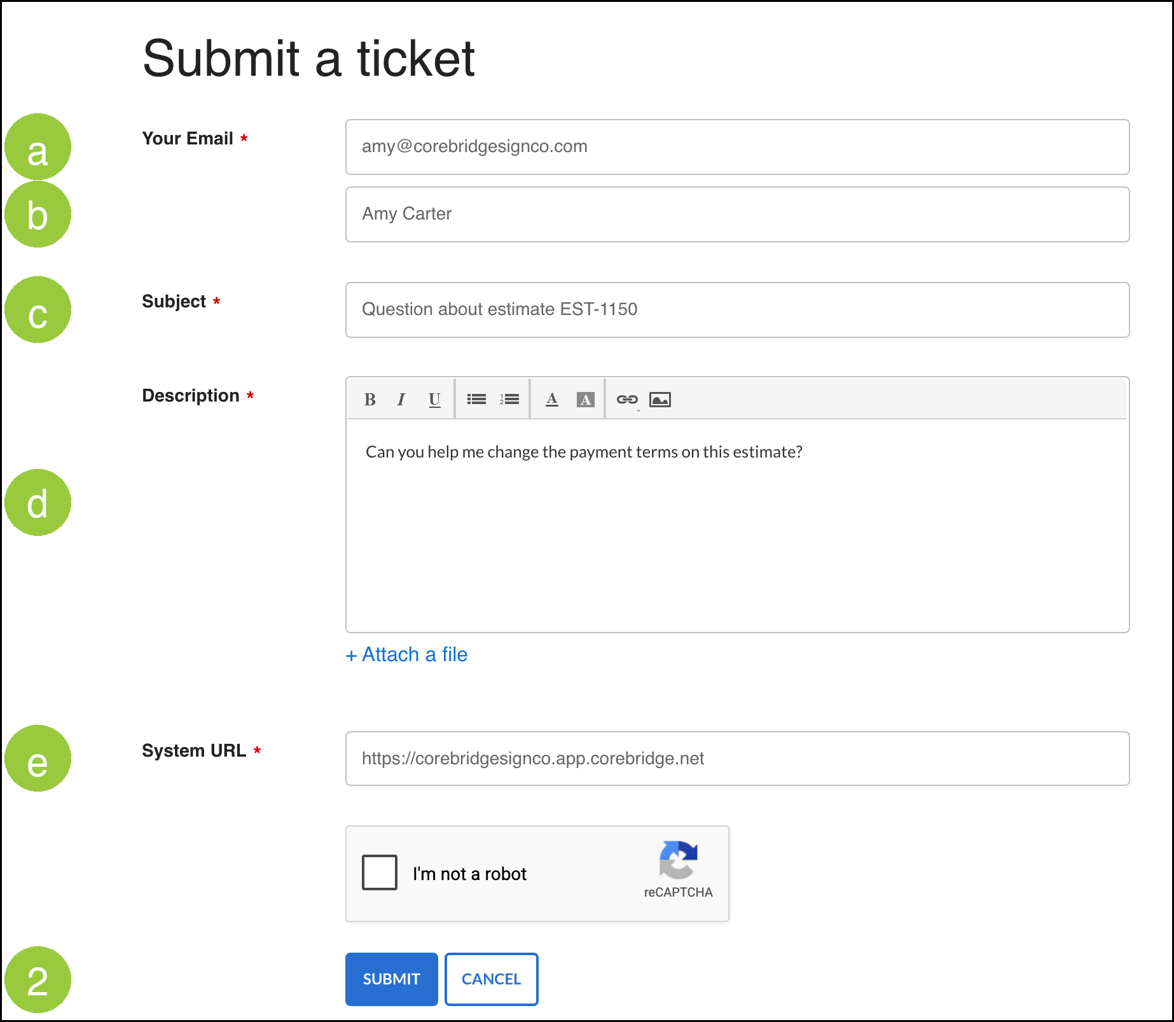The width and height of the screenshot is (1174, 1022).
Task: Open the text color picker
Action: (552, 400)
